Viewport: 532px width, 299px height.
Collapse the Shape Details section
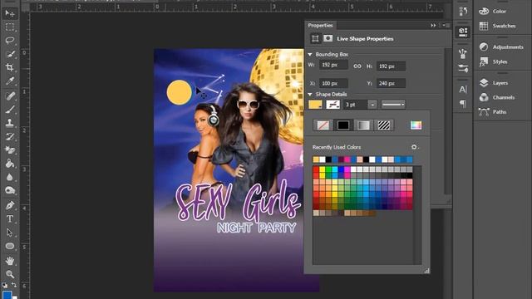310,94
